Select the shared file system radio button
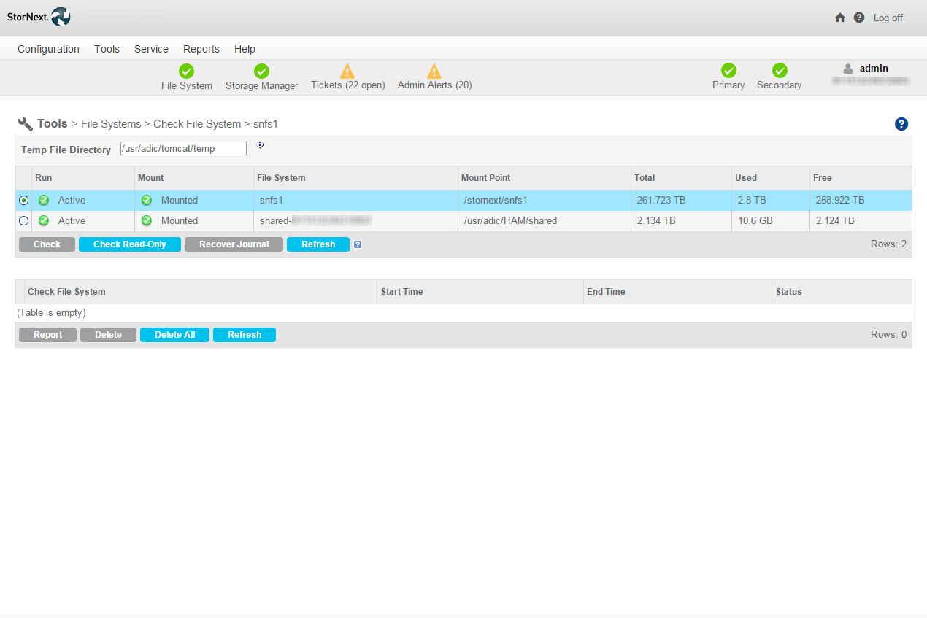Viewport: 927px width, 618px height. [x=24, y=221]
